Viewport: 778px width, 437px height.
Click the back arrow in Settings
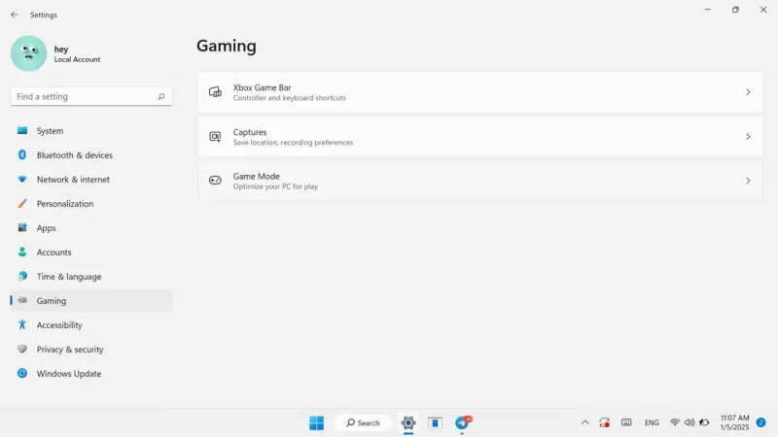(14, 15)
